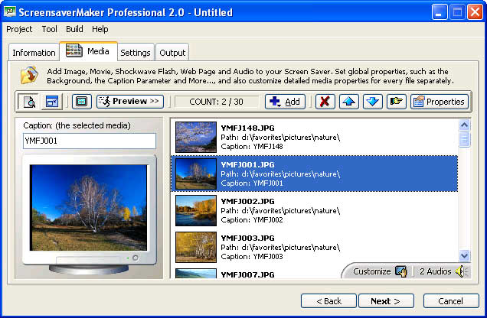Viewport: 487px width, 318px height.
Task: Click the Cancel button
Action: (451, 301)
